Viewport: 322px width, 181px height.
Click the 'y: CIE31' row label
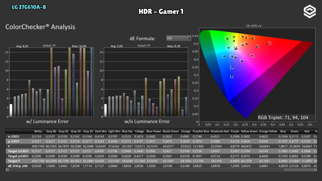tap(14, 141)
